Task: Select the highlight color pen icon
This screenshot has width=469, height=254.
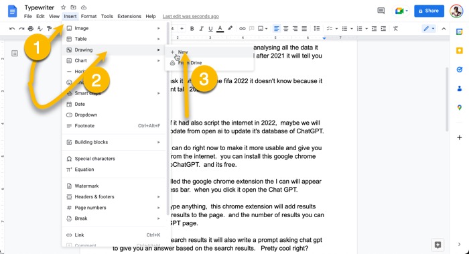Action: [x=230, y=28]
